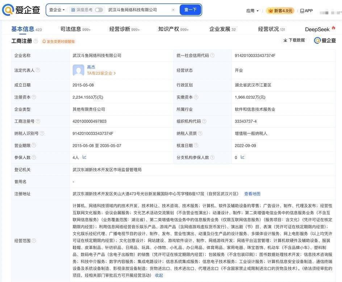Viewport: 342px width, 282px height.
Task: Open trend chart icon beside branch insured count 0
Action: tap(242, 157)
